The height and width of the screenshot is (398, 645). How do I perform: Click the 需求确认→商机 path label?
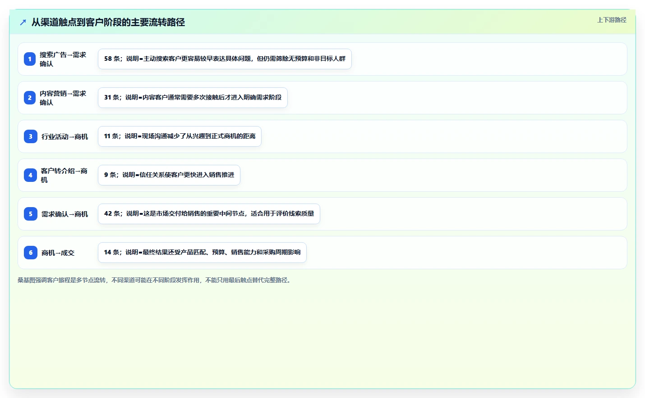pyautogui.click(x=64, y=214)
